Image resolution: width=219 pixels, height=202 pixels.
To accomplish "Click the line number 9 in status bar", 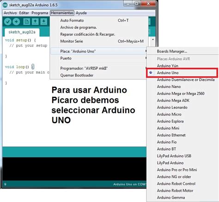I will point(5,184).
